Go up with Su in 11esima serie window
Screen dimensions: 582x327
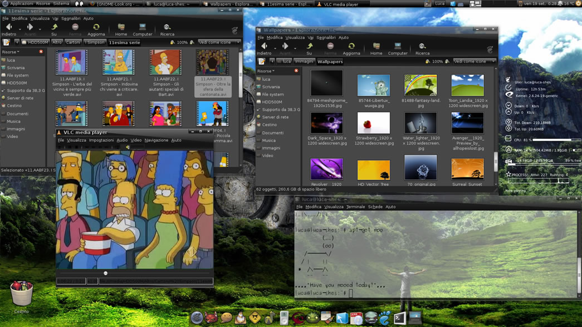54,29
